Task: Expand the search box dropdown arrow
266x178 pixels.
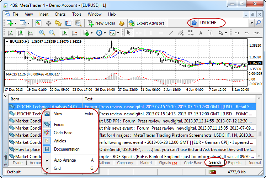Action: [252, 23]
